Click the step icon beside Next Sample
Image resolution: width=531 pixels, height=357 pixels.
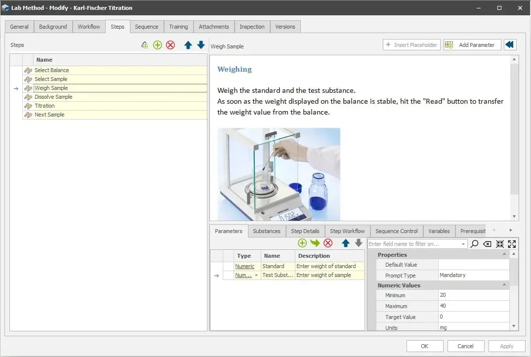coord(28,115)
